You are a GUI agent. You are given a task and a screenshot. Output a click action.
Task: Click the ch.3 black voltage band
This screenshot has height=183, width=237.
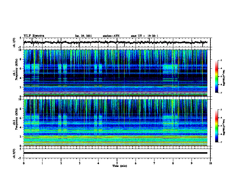115,153
